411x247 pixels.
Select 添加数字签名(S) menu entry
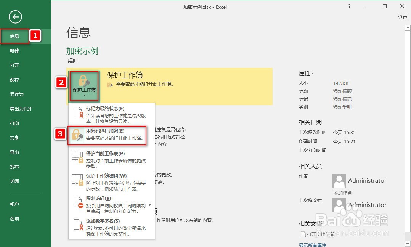112,227
